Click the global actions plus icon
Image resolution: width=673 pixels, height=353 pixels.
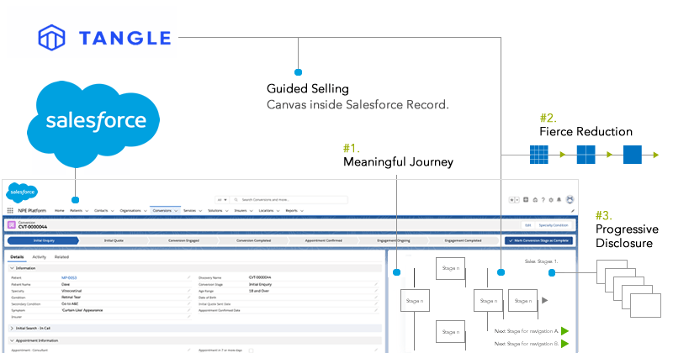[x=526, y=200]
